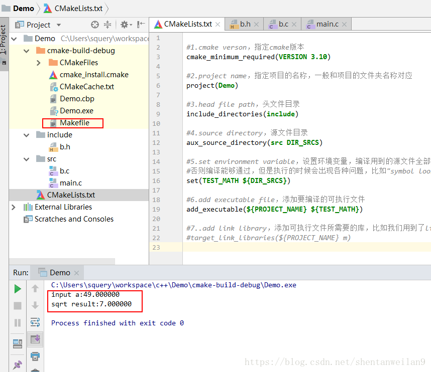Click the up arrow in Run console
The height and width of the screenshot is (372, 431).
click(x=35, y=288)
